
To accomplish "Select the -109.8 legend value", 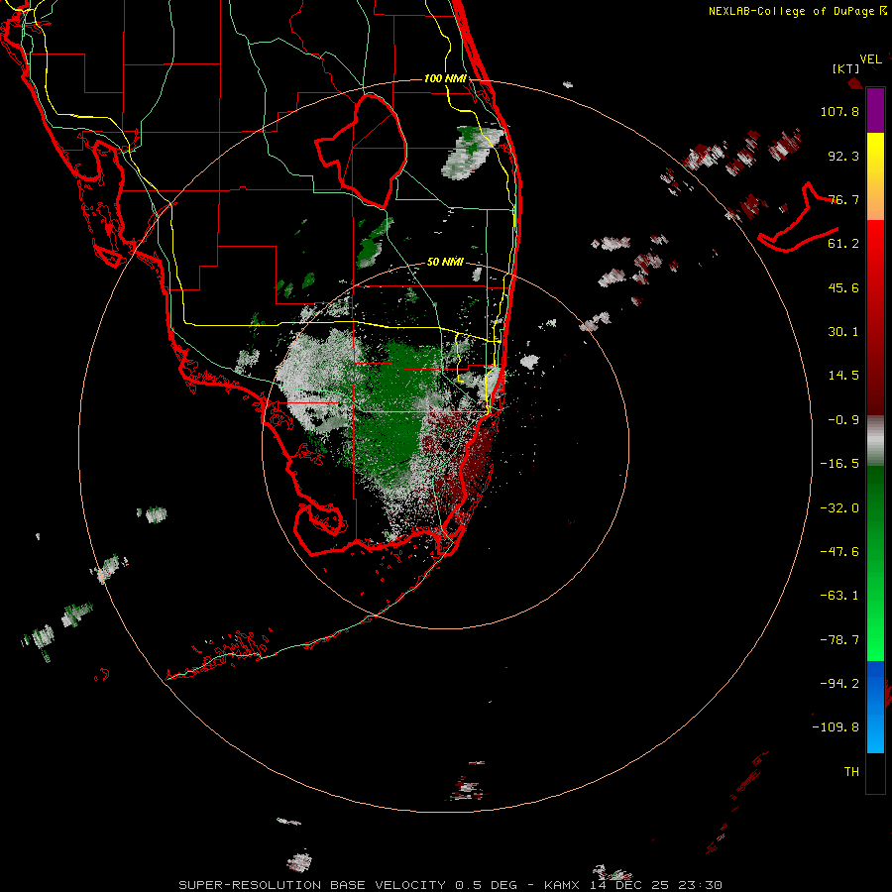I will 836,727.
